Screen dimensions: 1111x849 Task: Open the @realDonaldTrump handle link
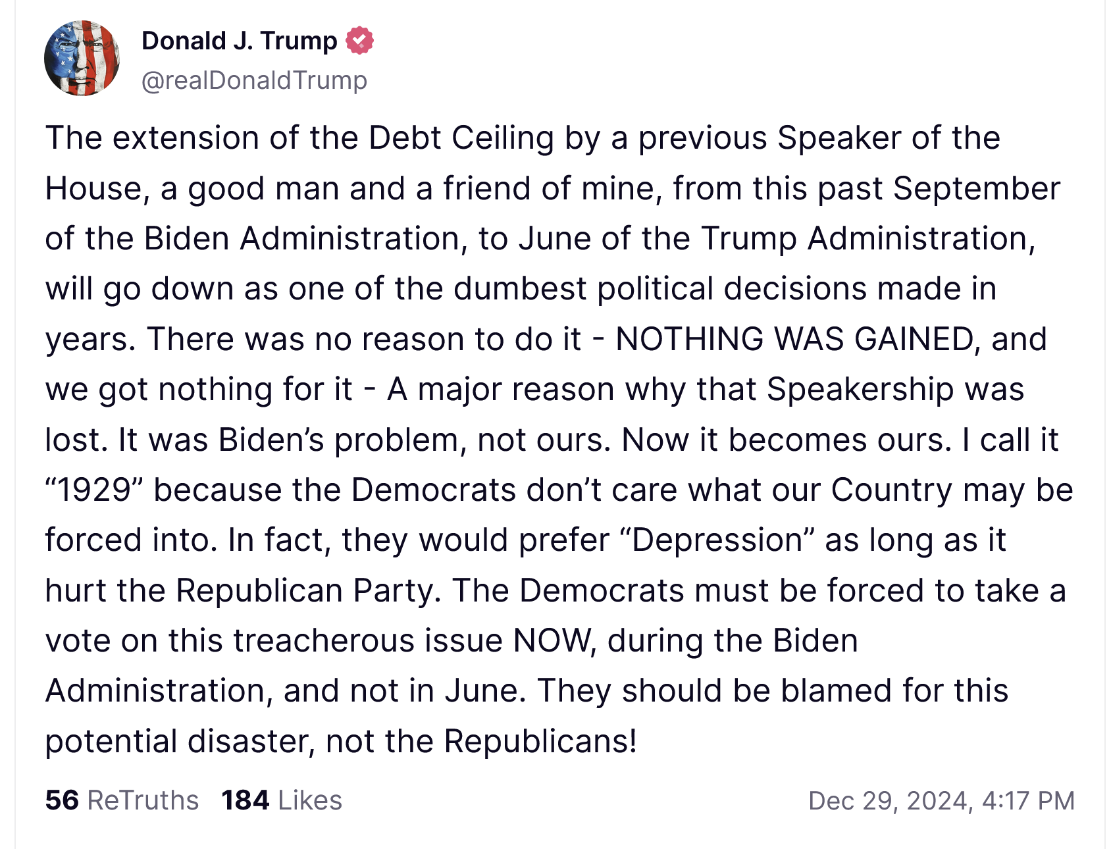pyautogui.click(x=254, y=80)
